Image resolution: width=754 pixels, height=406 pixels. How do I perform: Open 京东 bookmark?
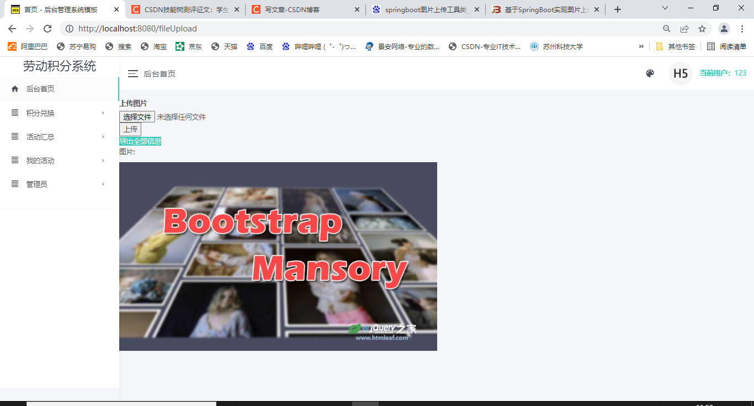pos(189,46)
